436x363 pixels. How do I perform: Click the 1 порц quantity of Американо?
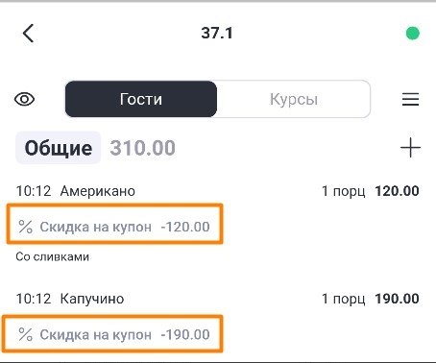[343, 191]
